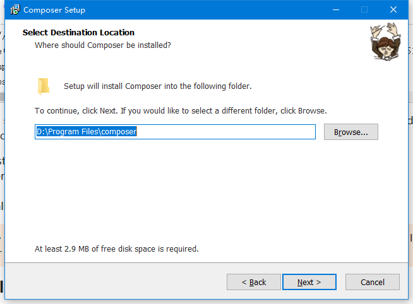This screenshot has height=304, width=413.
Task: Click the Composer conductor logo image
Action: [x=385, y=41]
